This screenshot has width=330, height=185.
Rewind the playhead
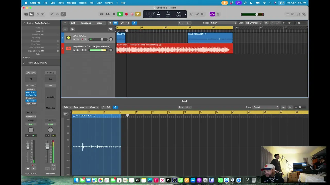coord(102,14)
